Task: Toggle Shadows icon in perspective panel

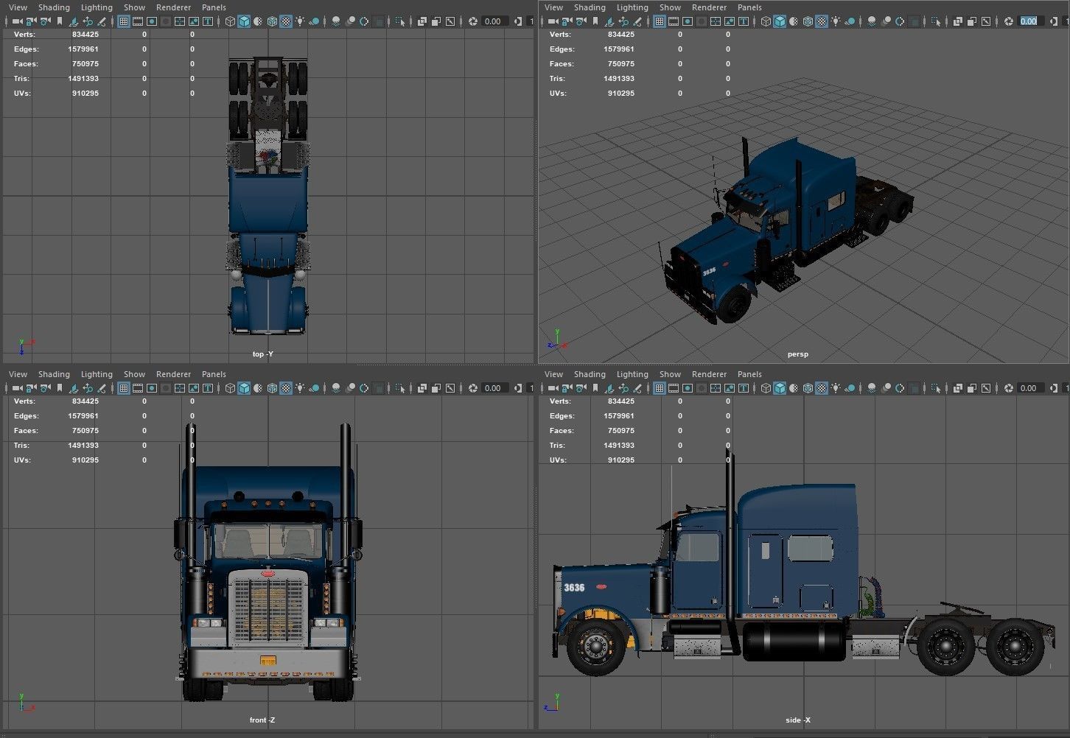Action: (850, 21)
